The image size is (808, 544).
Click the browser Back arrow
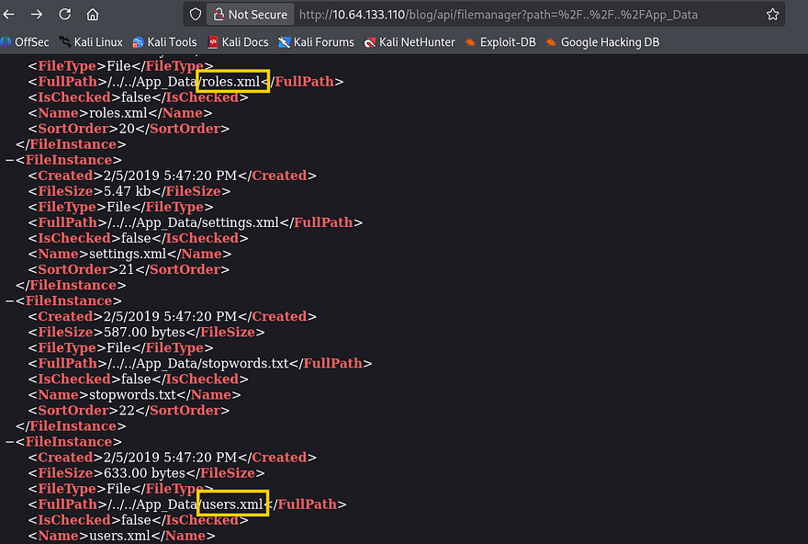pos(9,15)
